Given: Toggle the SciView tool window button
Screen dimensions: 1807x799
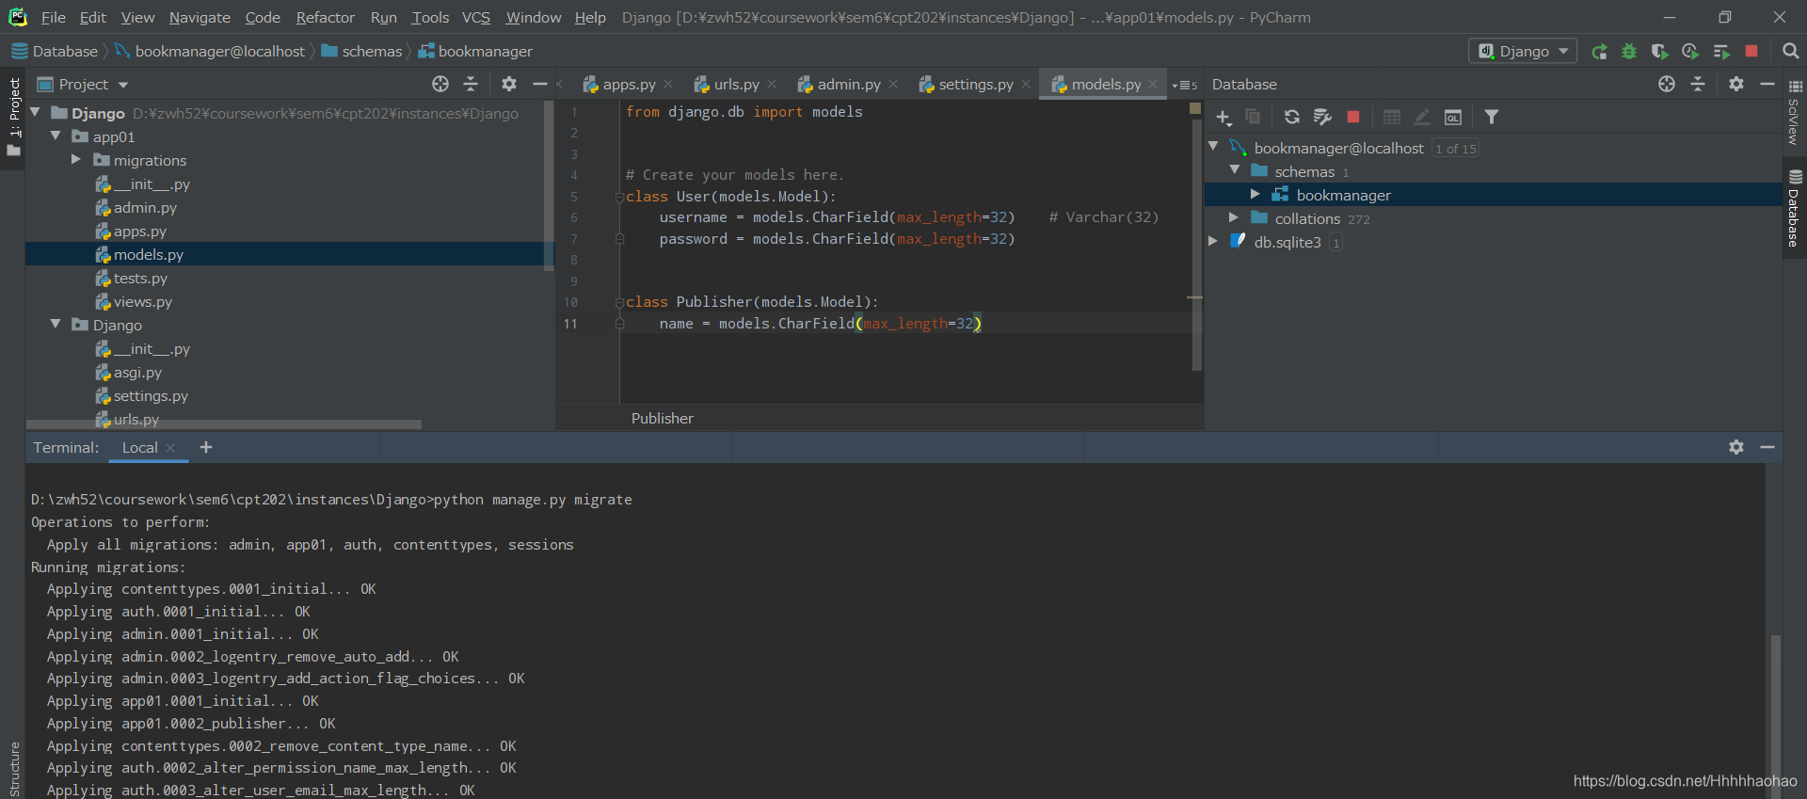Looking at the screenshot, I should (1795, 111).
